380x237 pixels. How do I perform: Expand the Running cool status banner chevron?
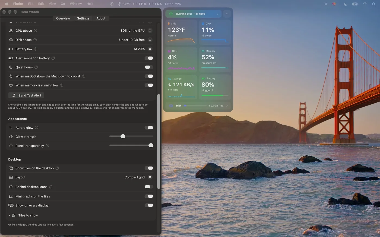click(217, 14)
